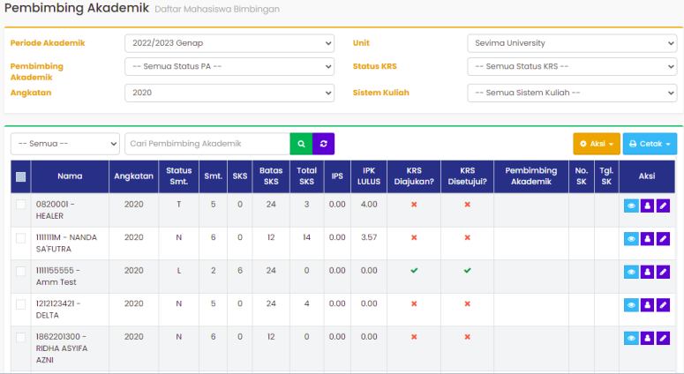The height and width of the screenshot is (374, 684).
Task: Open the orange Aksi dropdown button
Action: [x=597, y=144]
